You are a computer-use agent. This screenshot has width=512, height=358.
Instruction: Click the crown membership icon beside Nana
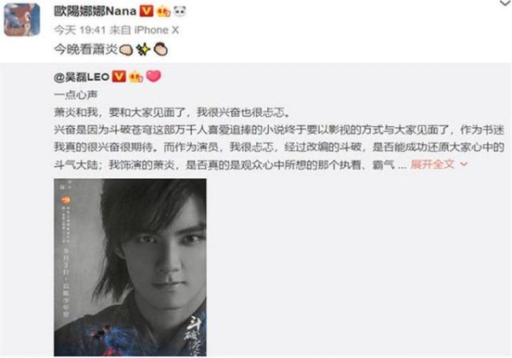[x=164, y=12]
